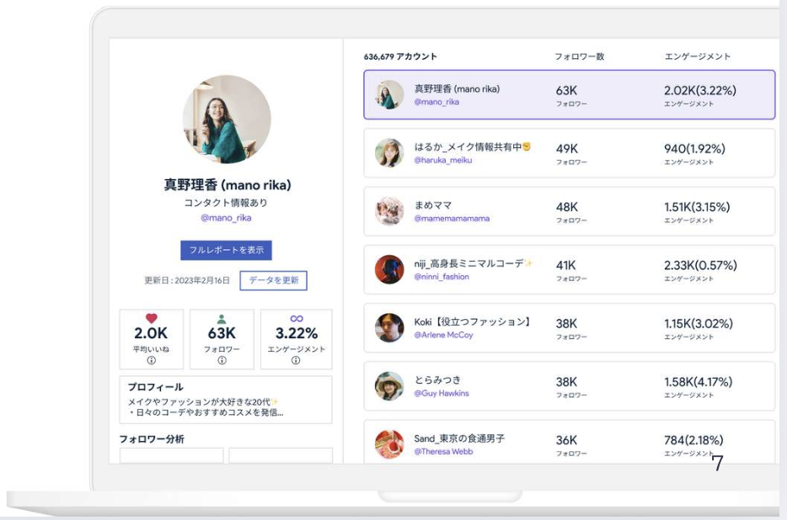Screen dimensions: 787x520
Task: Click the follower person icon above 63K
Action: (x=222, y=318)
